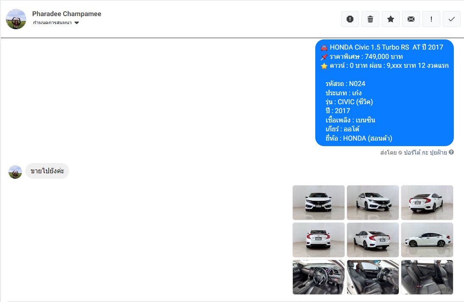Image resolution: width=464 pixels, height=302 pixels.
Task: Open front three-quarter angle Civic photo
Action: tap(373, 202)
